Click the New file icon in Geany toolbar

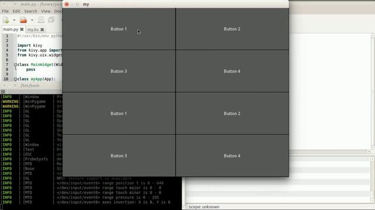tap(6, 20)
